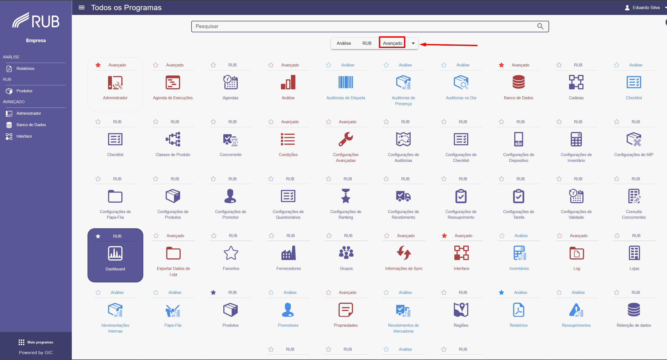Toggle the hamburger sidebar menu
667x360 pixels.
pos(82,7)
